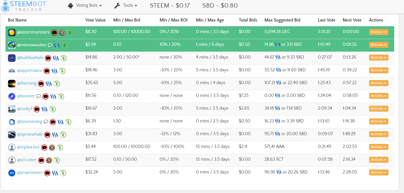Open the Tools dropdown menu
This screenshot has width=404, height=193.
pyautogui.click(x=126, y=6)
